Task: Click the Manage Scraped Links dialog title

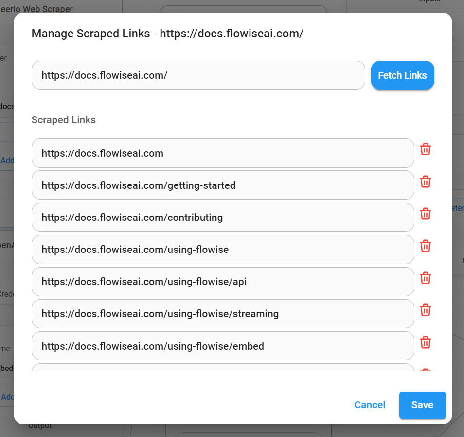Action: [x=167, y=34]
